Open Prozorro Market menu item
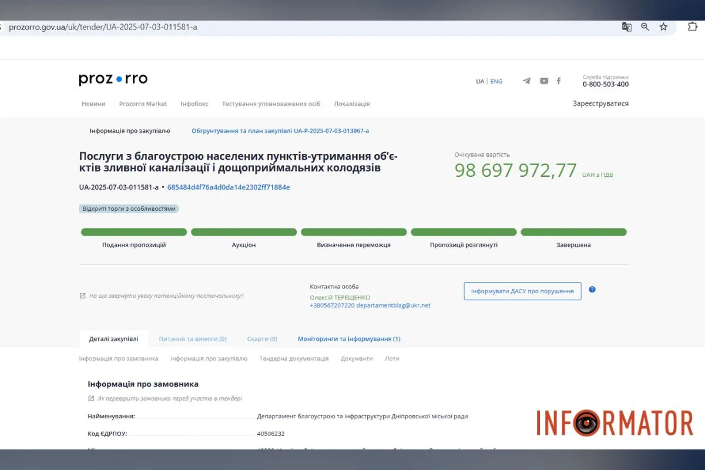 (143, 104)
